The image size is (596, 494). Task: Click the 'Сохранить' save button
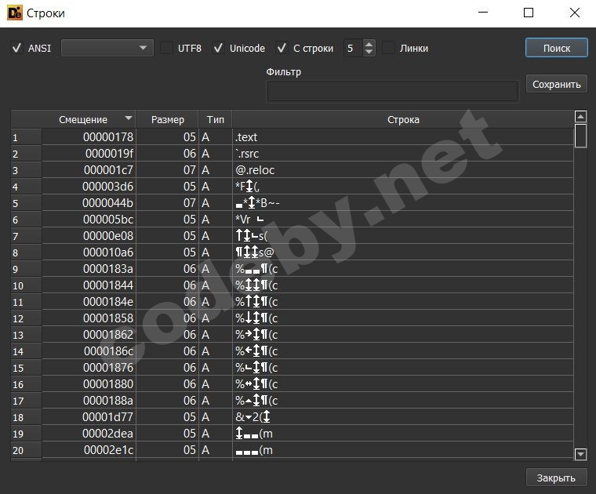click(x=557, y=84)
